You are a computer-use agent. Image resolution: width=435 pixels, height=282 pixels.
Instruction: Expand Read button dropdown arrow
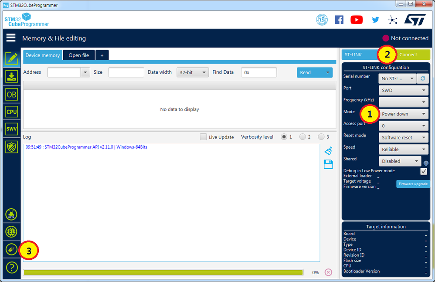click(328, 72)
